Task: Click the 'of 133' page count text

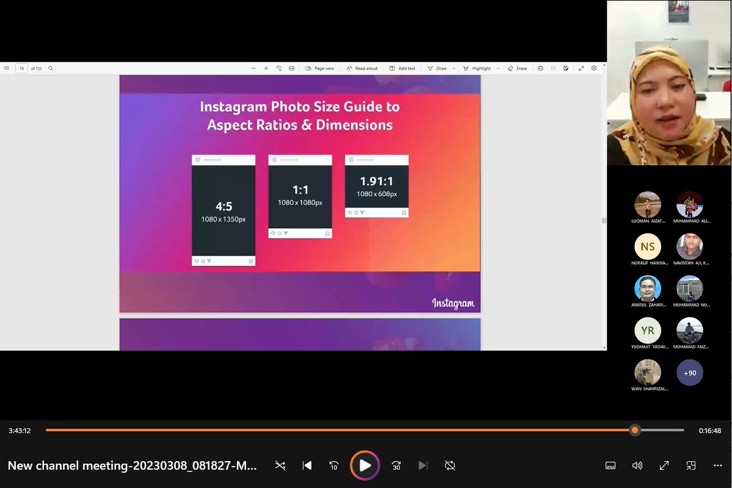Action: tap(36, 68)
